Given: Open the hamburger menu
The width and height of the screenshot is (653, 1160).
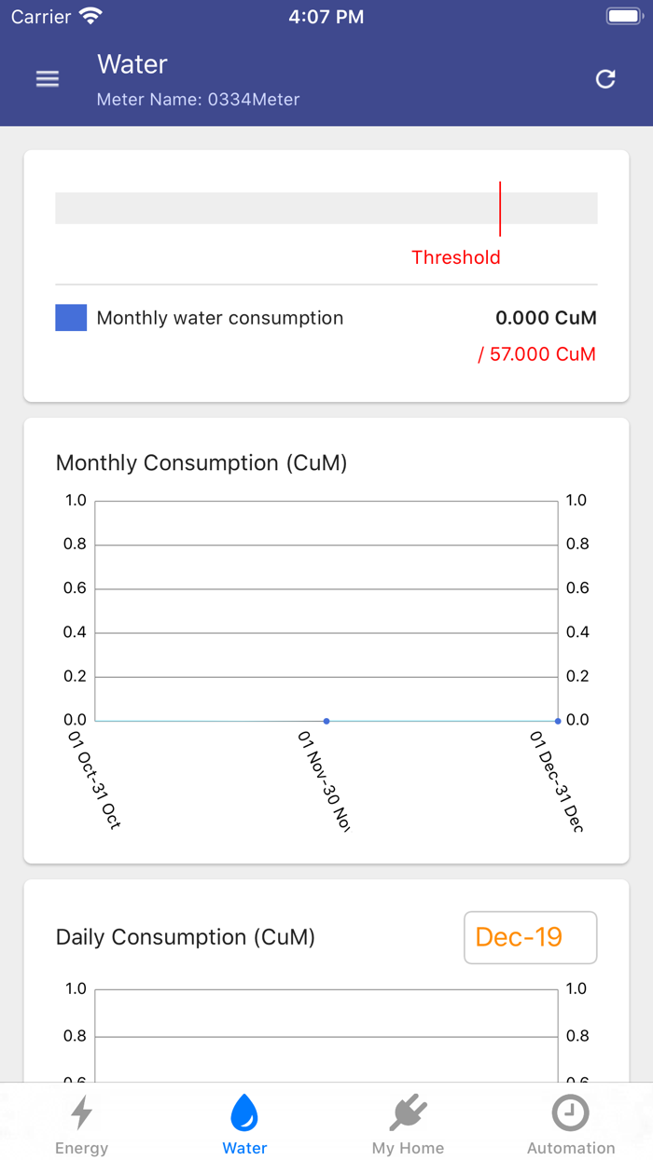Looking at the screenshot, I should pyautogui.click(x=48, y=79).
